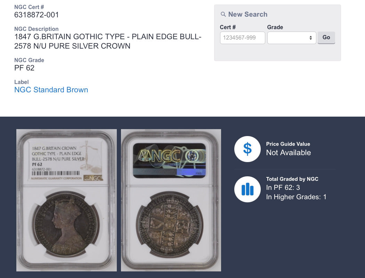Open the Grade dropdown menu
The height and width of the screenshot is (278, 365).
[x=291, y=38]
